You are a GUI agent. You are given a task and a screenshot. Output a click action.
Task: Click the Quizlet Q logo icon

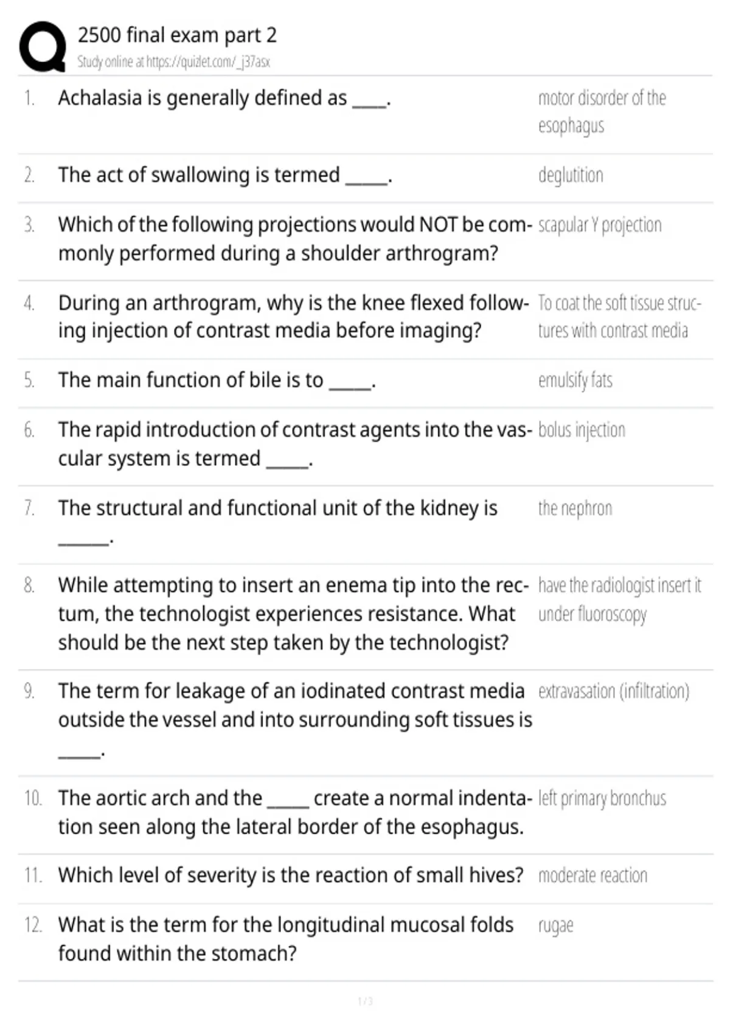[43, 47]
